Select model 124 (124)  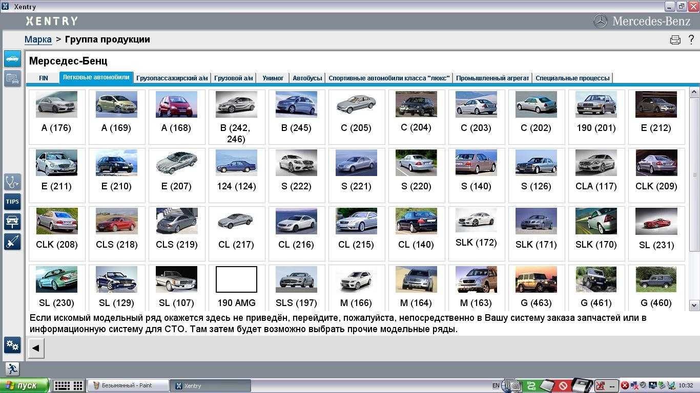click(x=236, y=175)
